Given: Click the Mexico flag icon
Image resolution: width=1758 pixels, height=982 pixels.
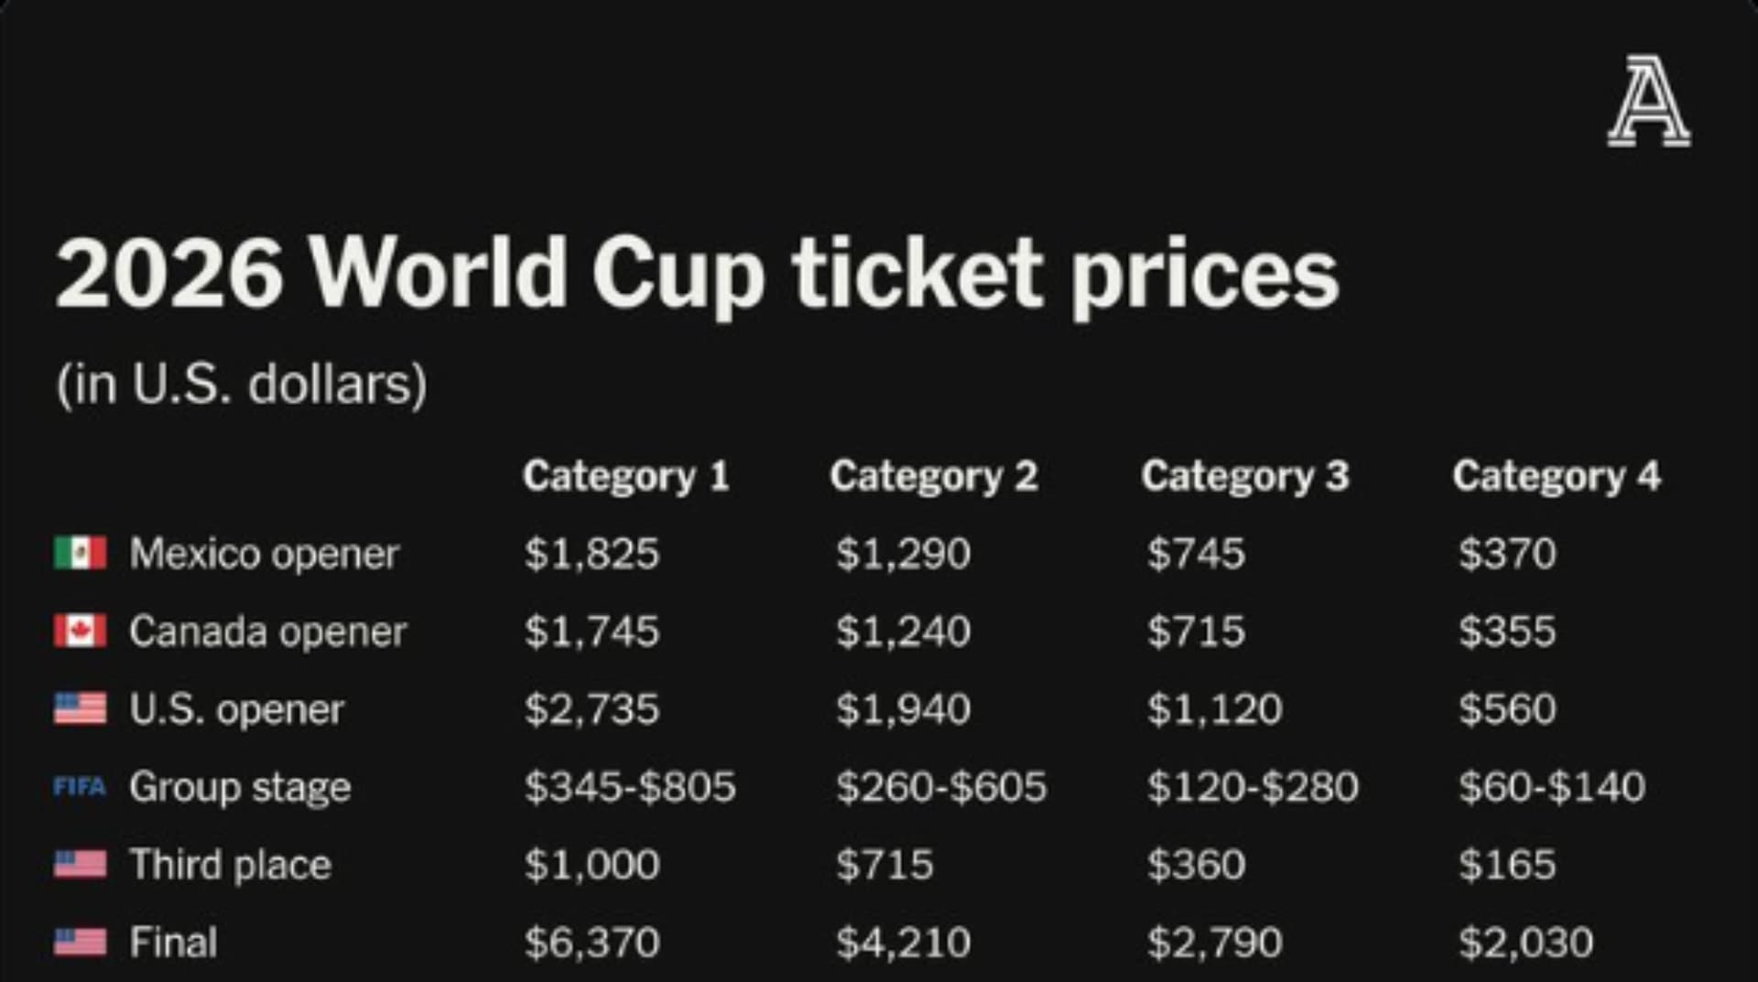Looking at the screenshot, I should click(x=81, y=553).
